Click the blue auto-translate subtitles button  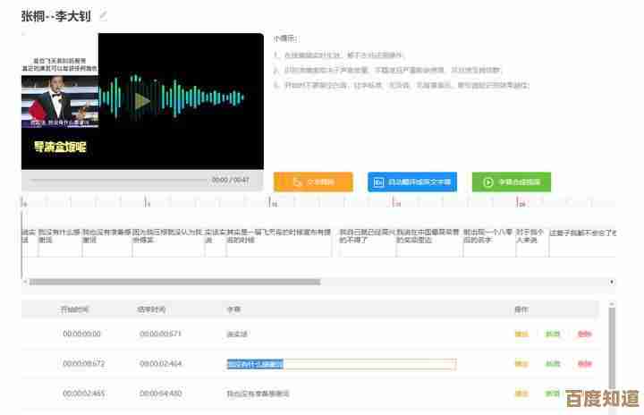412,182
